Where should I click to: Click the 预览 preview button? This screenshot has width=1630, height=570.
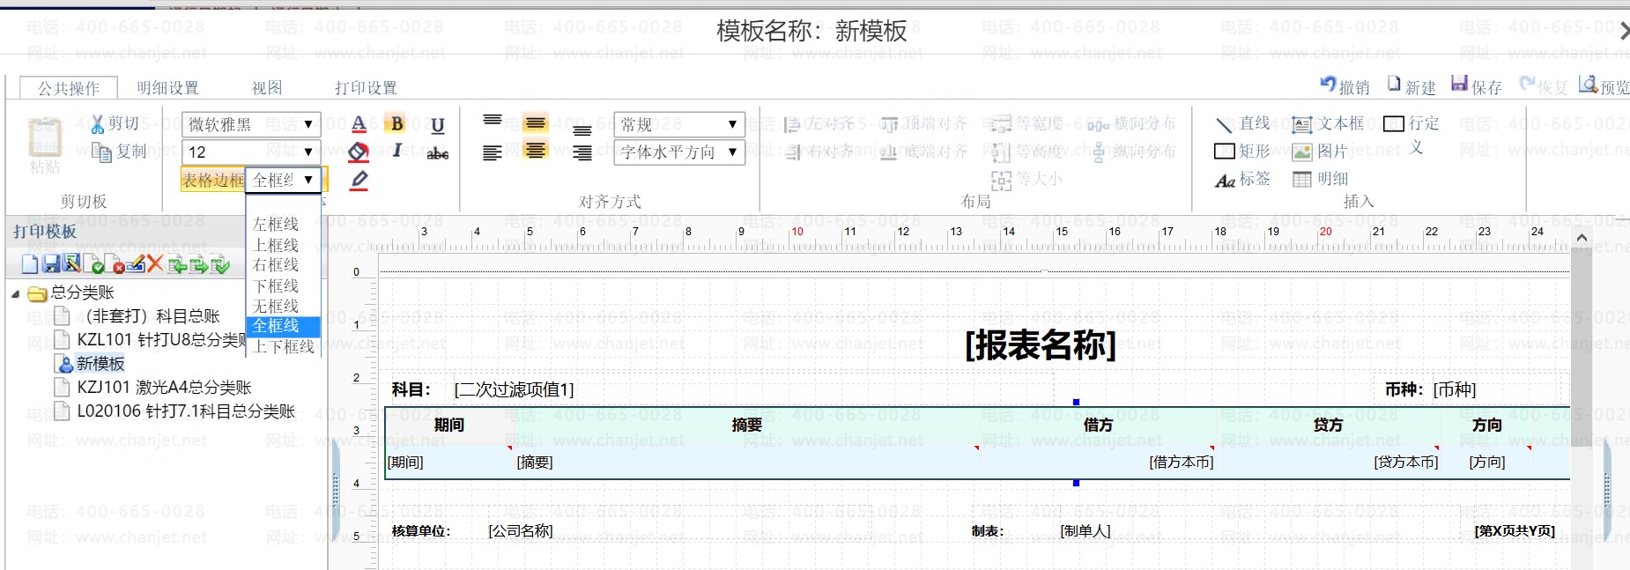coord(1604,86)
